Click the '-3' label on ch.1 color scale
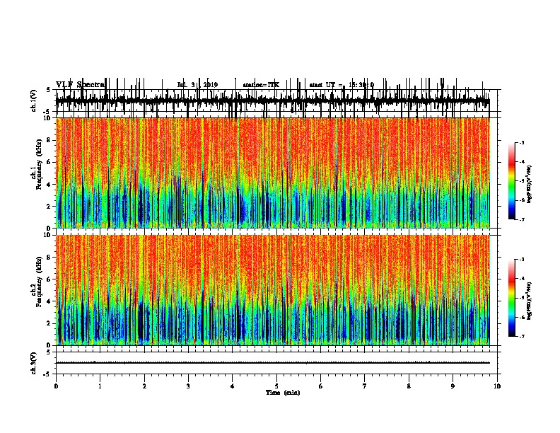Image resolution: width=560 pixels, height=433 pixels. pyautogui.click(x=521, y=143)
